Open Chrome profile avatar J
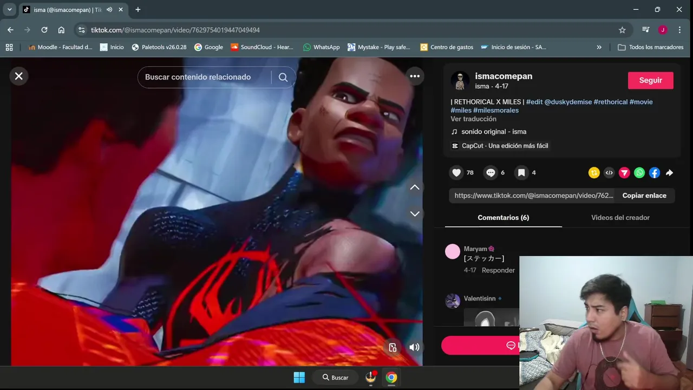 (x=663, y=30)
